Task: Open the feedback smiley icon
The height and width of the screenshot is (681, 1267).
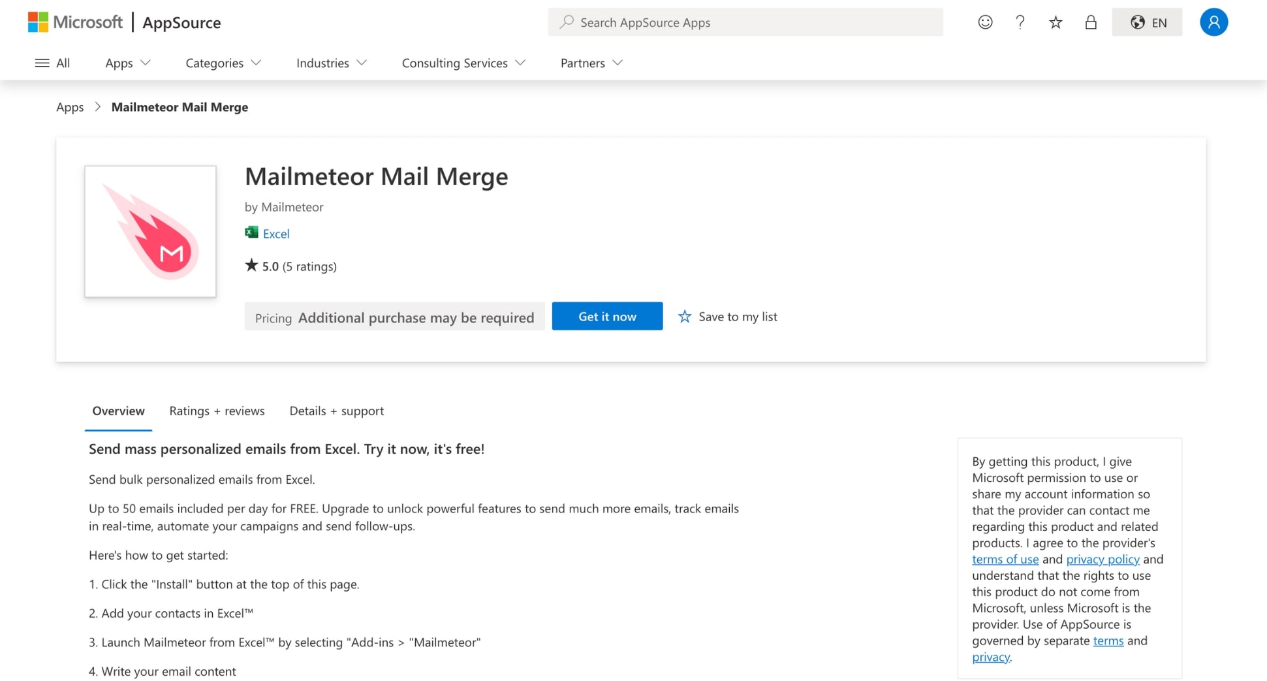Action: pyautogui.click(x=985, y=22)
